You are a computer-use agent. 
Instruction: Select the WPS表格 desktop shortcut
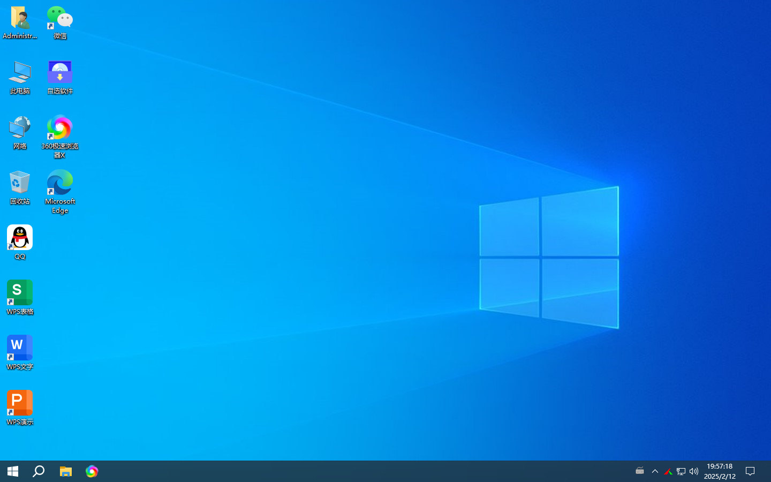[20, 298]
